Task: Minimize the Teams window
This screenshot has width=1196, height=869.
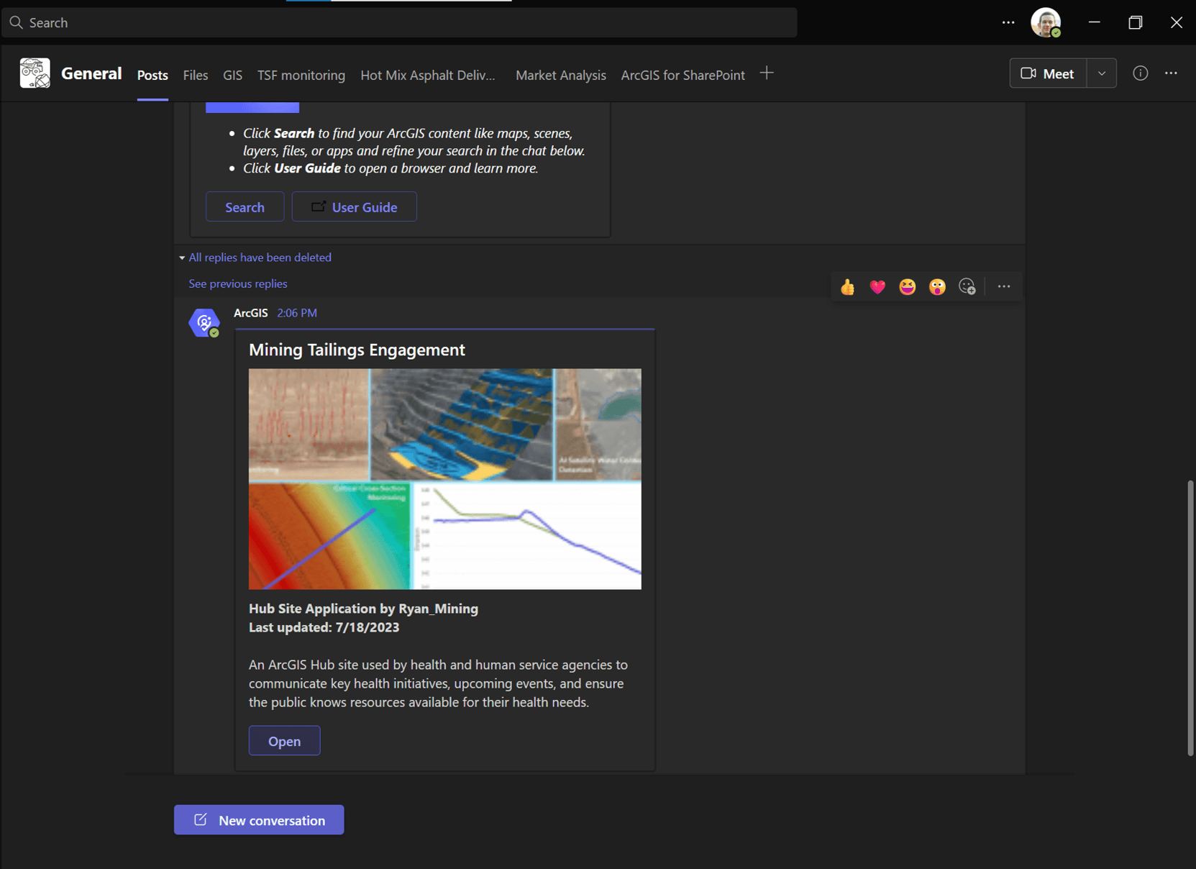Action: pos(1095,22)
